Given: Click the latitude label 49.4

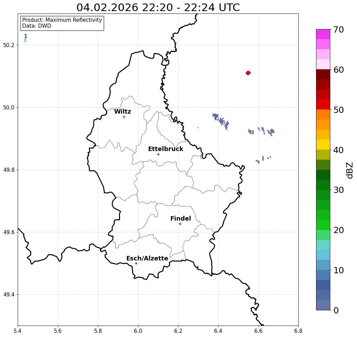Looking at the screenshot, I should [9, 295].
